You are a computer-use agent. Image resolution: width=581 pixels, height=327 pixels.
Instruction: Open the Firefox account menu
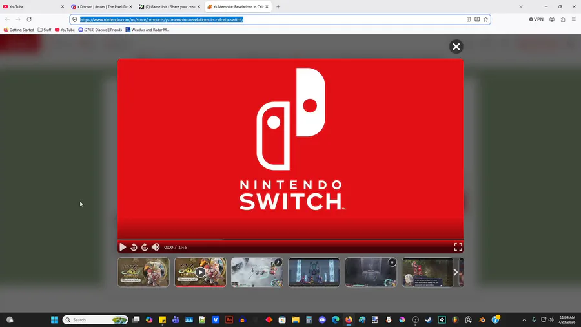click(552, 19)
